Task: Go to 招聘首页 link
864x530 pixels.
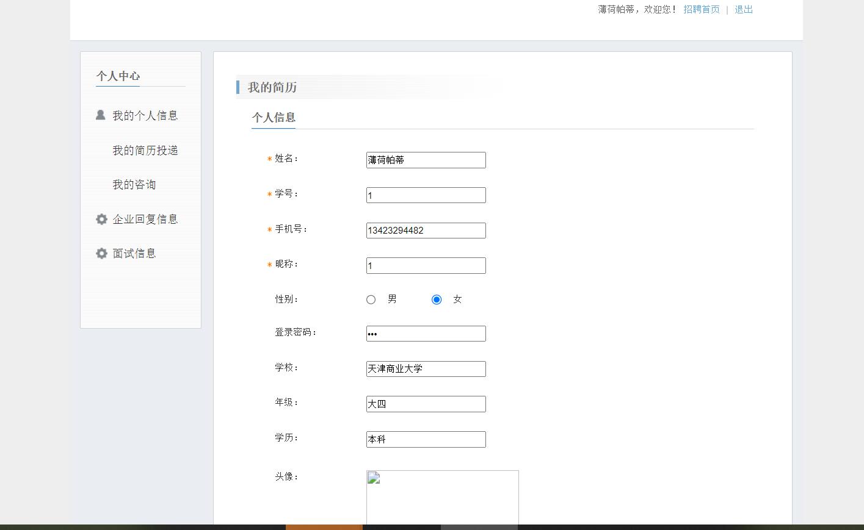Action: click(x=702, y=9)
